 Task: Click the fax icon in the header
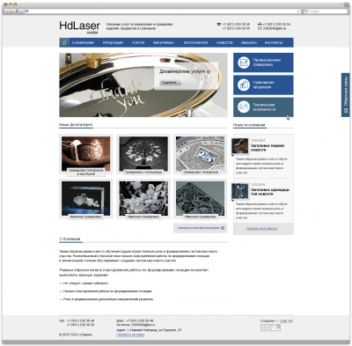[x=260, y=24]
